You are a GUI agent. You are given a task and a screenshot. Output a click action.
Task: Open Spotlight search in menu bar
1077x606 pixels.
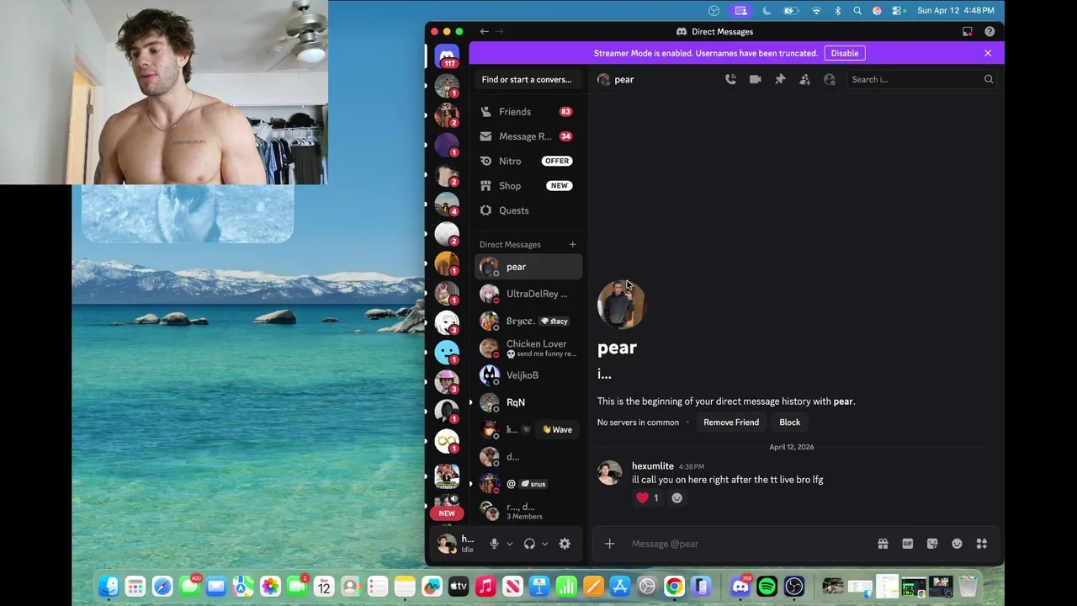(x=857, y=10)
